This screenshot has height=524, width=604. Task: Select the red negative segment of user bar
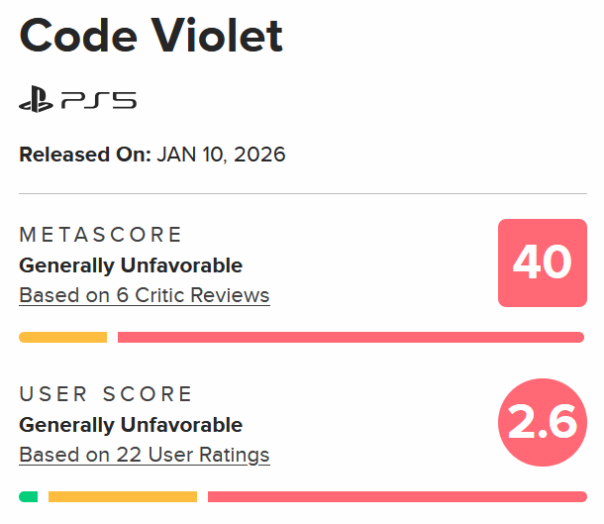click(396, 496)
